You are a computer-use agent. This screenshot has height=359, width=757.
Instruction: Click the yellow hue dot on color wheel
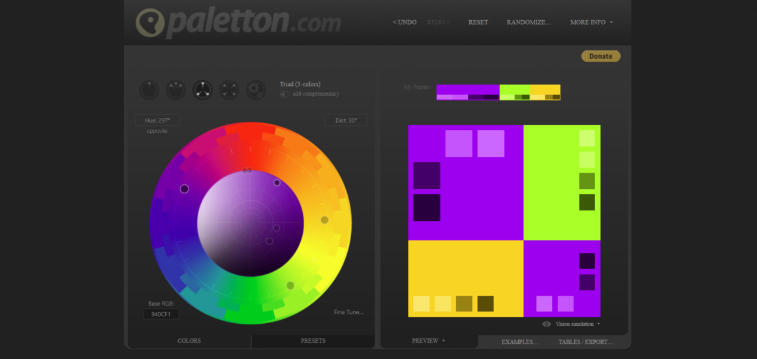[324, 220]
